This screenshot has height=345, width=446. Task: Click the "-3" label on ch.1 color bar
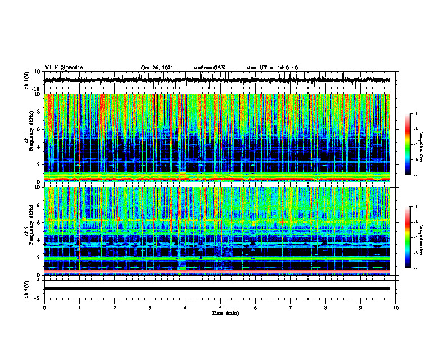pos(416,114)
